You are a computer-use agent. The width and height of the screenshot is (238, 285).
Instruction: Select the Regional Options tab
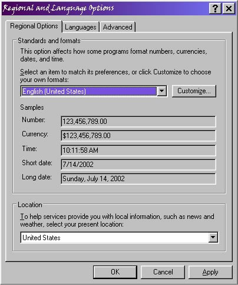click(34, 26)
